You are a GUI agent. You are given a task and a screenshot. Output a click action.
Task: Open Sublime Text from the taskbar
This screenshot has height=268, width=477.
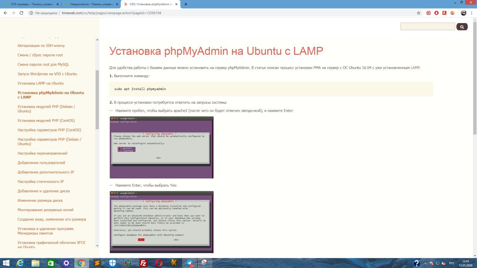pos(97,263)
